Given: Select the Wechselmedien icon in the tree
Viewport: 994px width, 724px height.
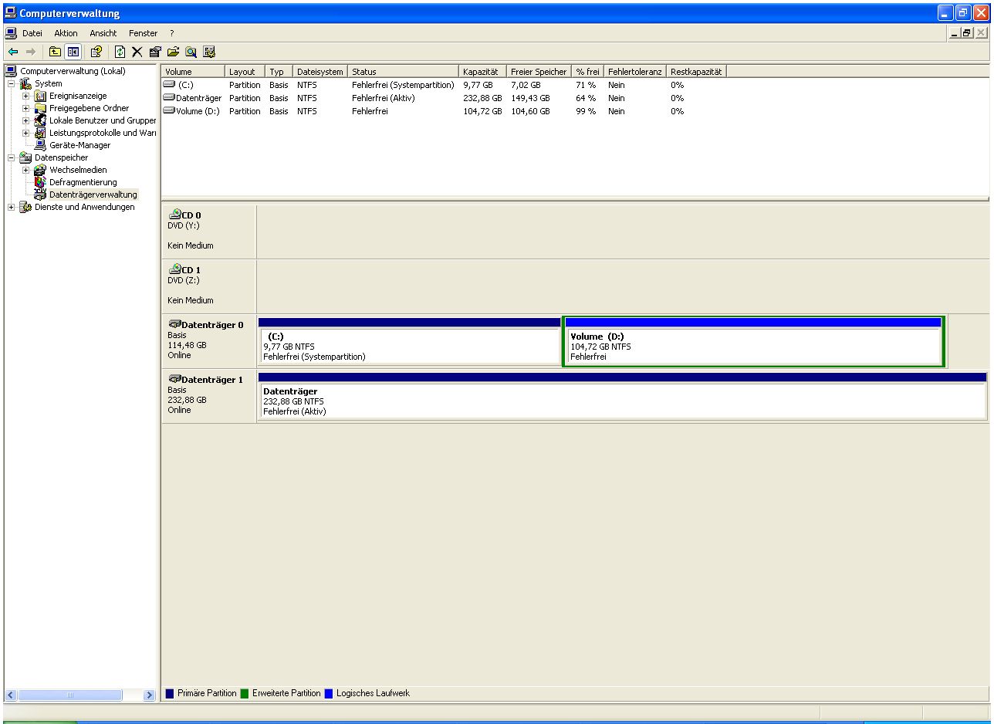Looking at the screenshot, I should (x=41, y=170).
